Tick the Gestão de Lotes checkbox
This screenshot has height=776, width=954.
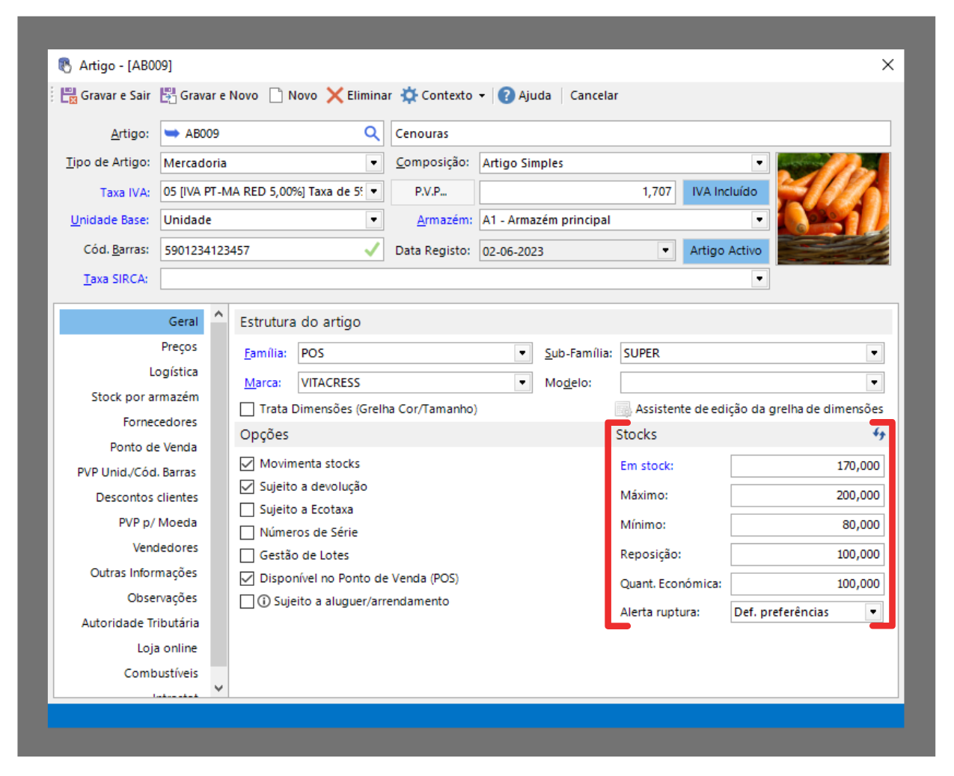tap(247, 556)
